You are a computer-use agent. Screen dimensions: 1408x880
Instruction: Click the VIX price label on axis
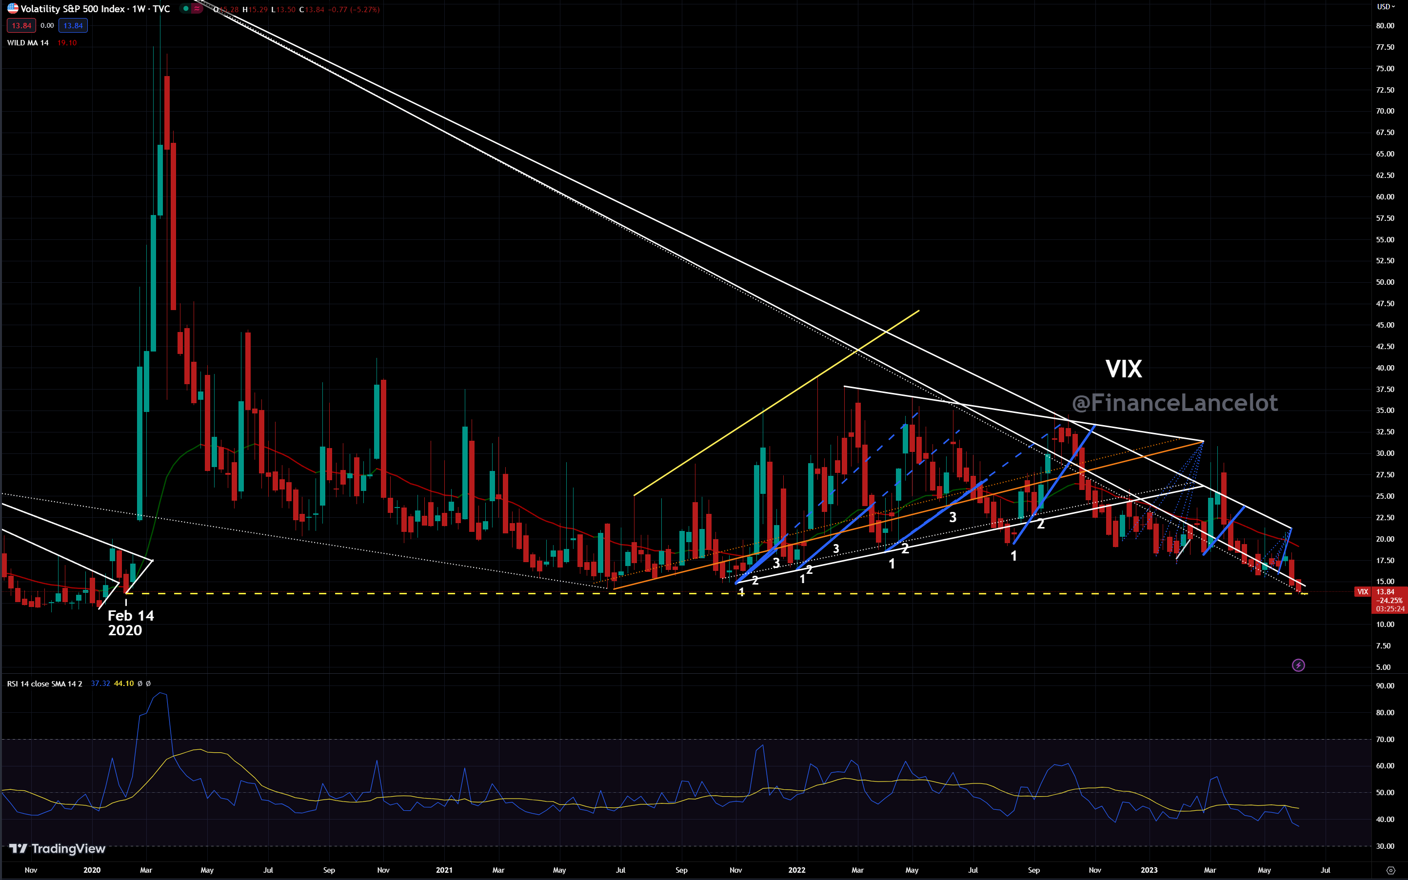pos(1363,592)
